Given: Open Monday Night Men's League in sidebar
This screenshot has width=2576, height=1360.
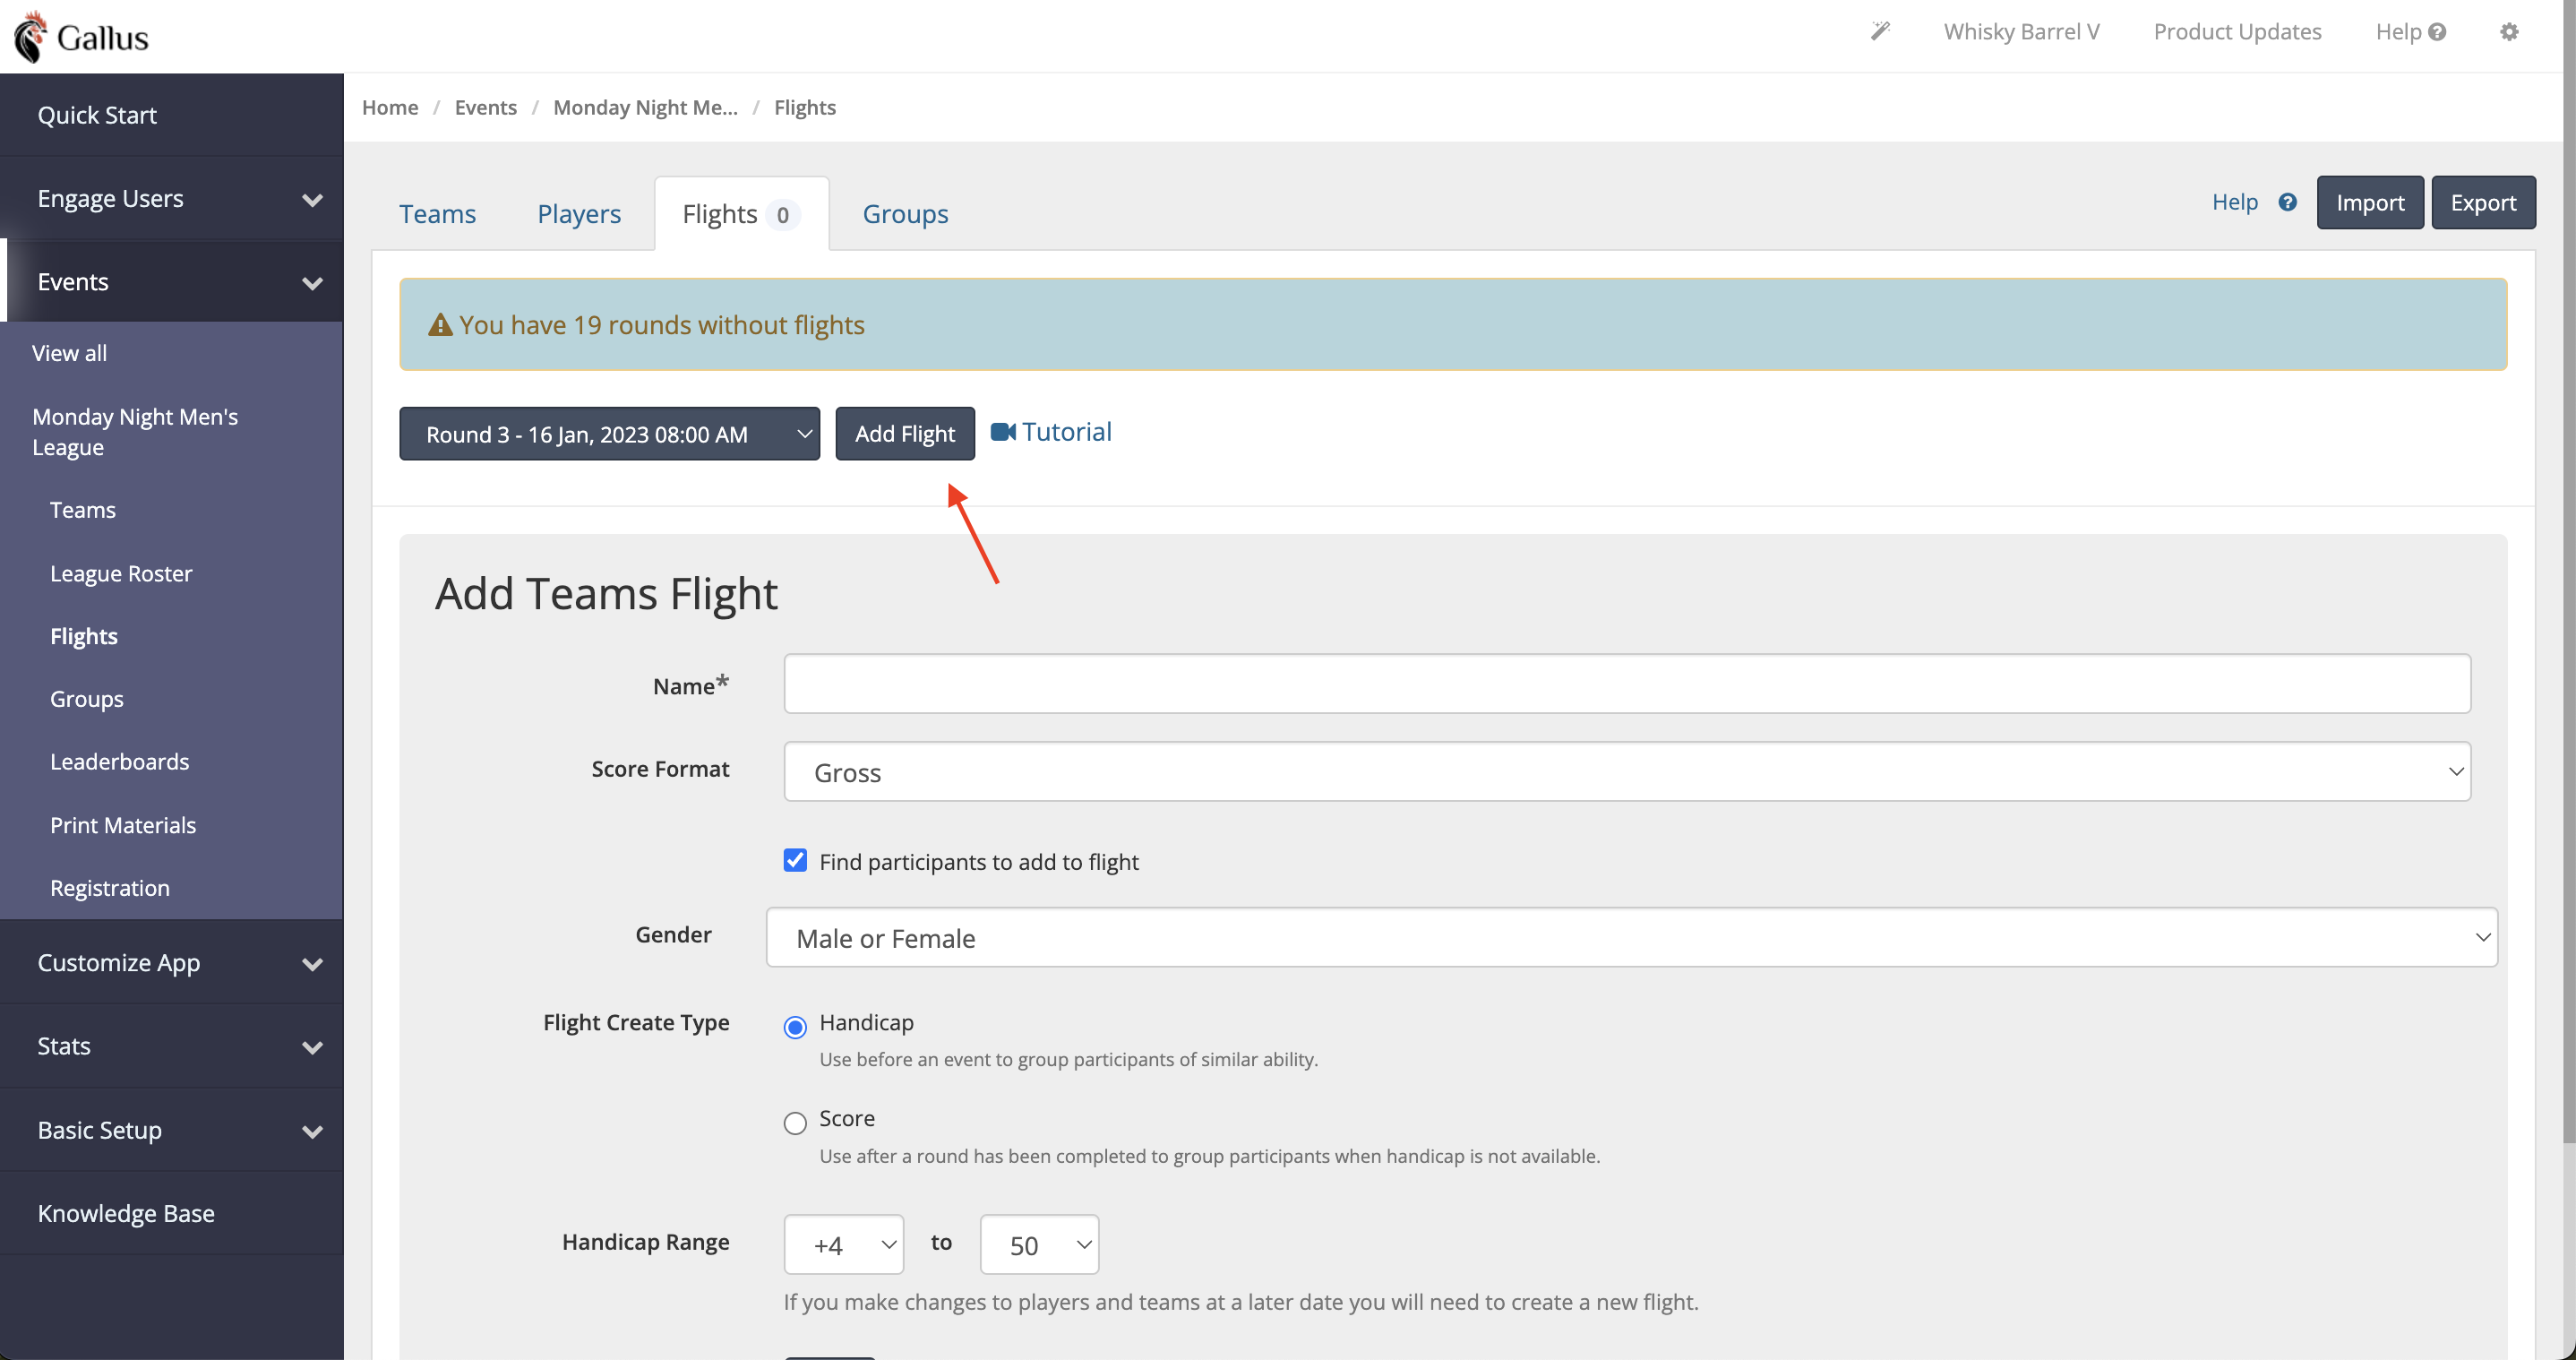Looking at the screenshot, I should 135,432.
